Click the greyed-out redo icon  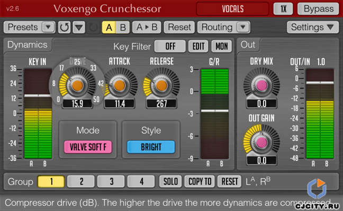93,27
